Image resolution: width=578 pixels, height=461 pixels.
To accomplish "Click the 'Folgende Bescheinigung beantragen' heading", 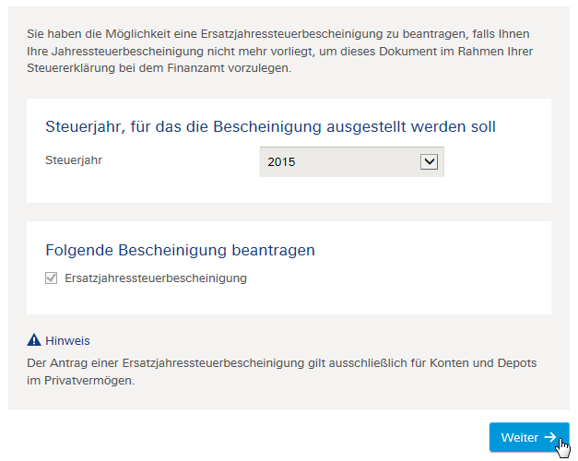I will (x=180, y=250).
